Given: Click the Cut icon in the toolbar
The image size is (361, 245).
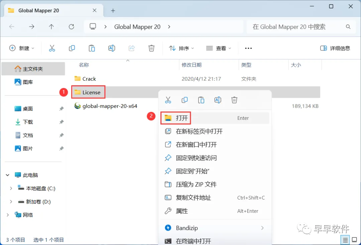Looking at the screenshot, I should 52,48.
